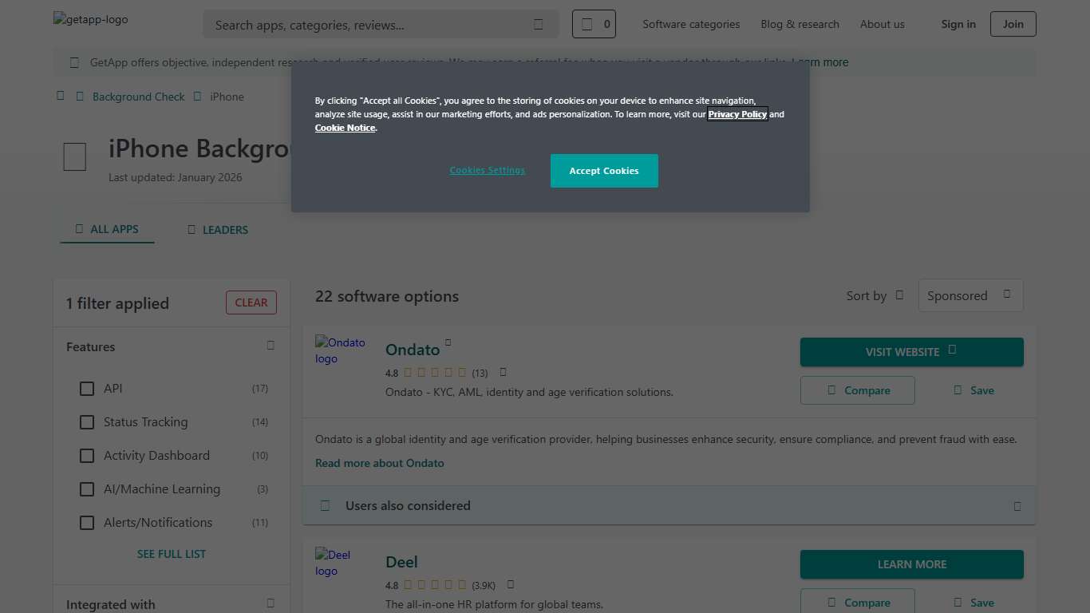Check the API feature filter
The image size is (1090, 613).
pyautogui.click(x=87, y=389)
